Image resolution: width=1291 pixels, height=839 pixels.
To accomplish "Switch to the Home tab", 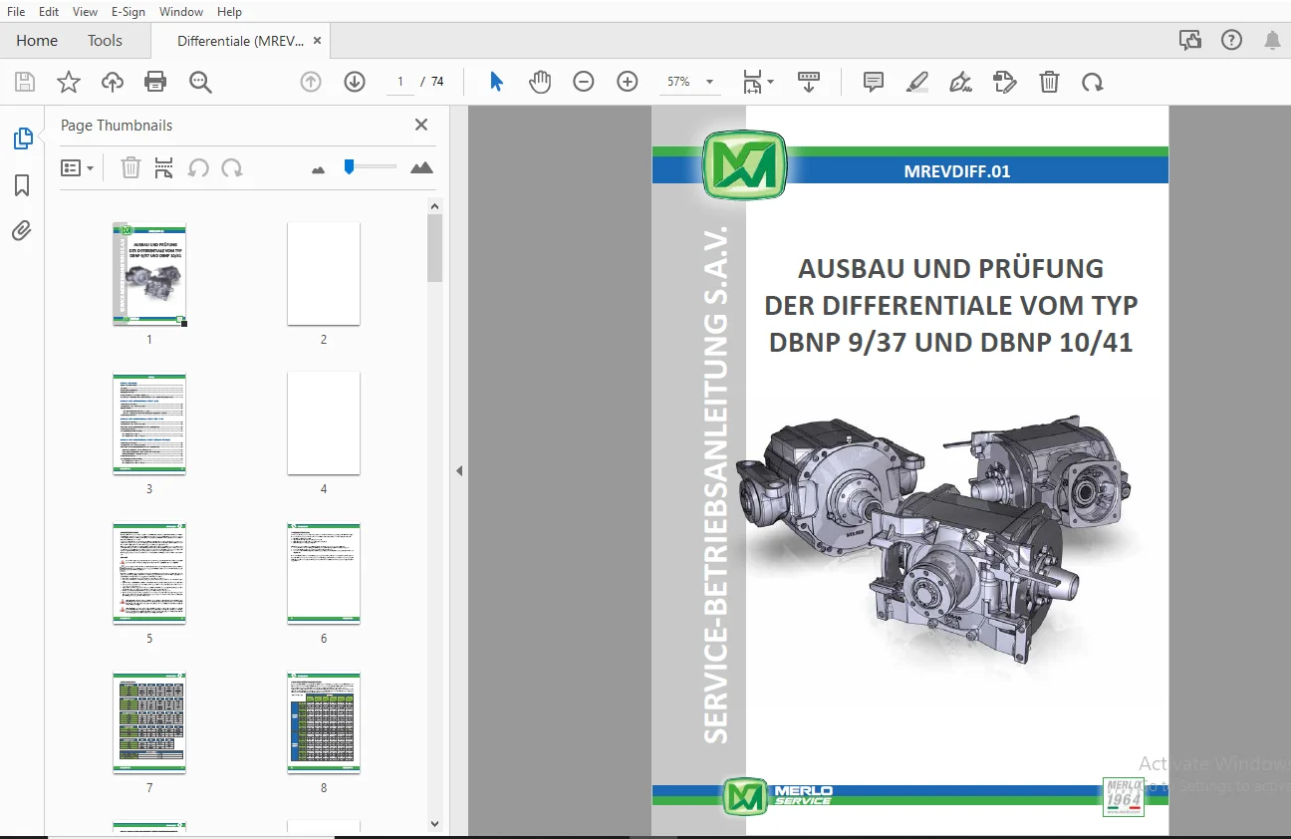I will pos(37,41).
